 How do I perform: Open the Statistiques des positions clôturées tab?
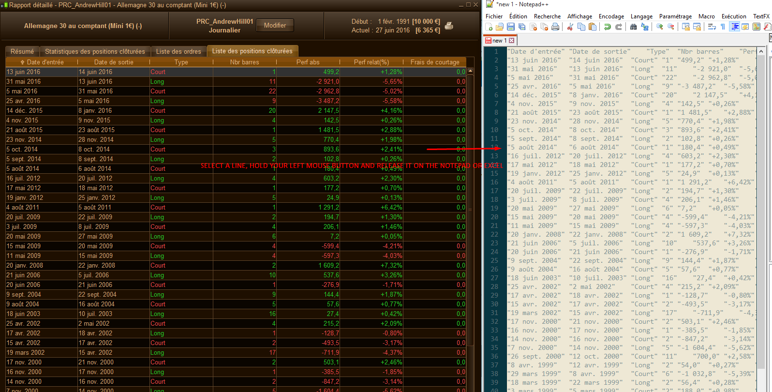click(95, 51)
